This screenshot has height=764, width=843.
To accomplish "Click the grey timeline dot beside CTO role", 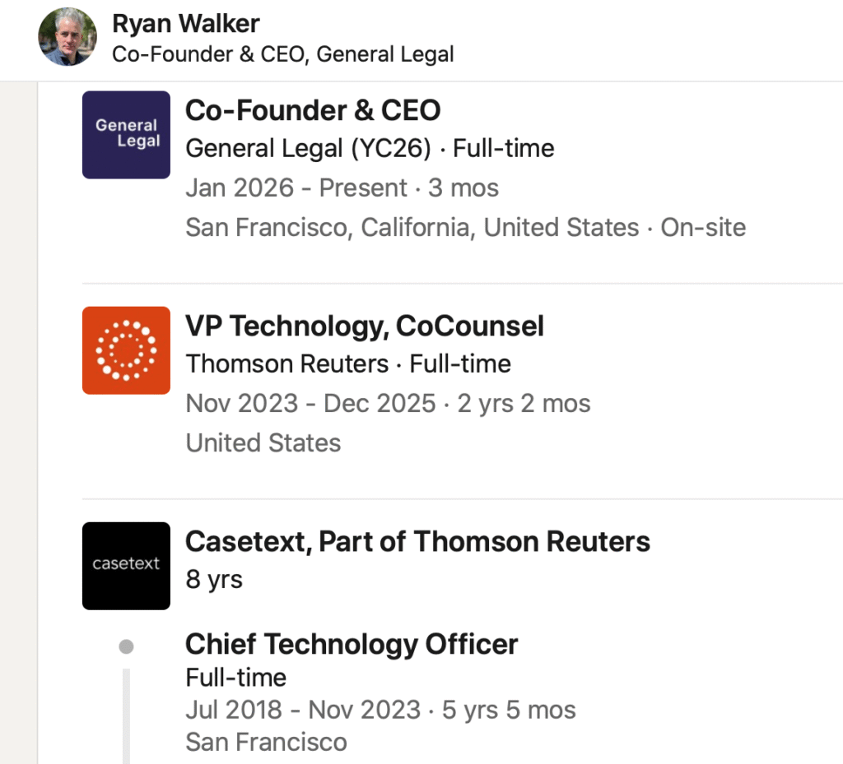I will (126, 646).
